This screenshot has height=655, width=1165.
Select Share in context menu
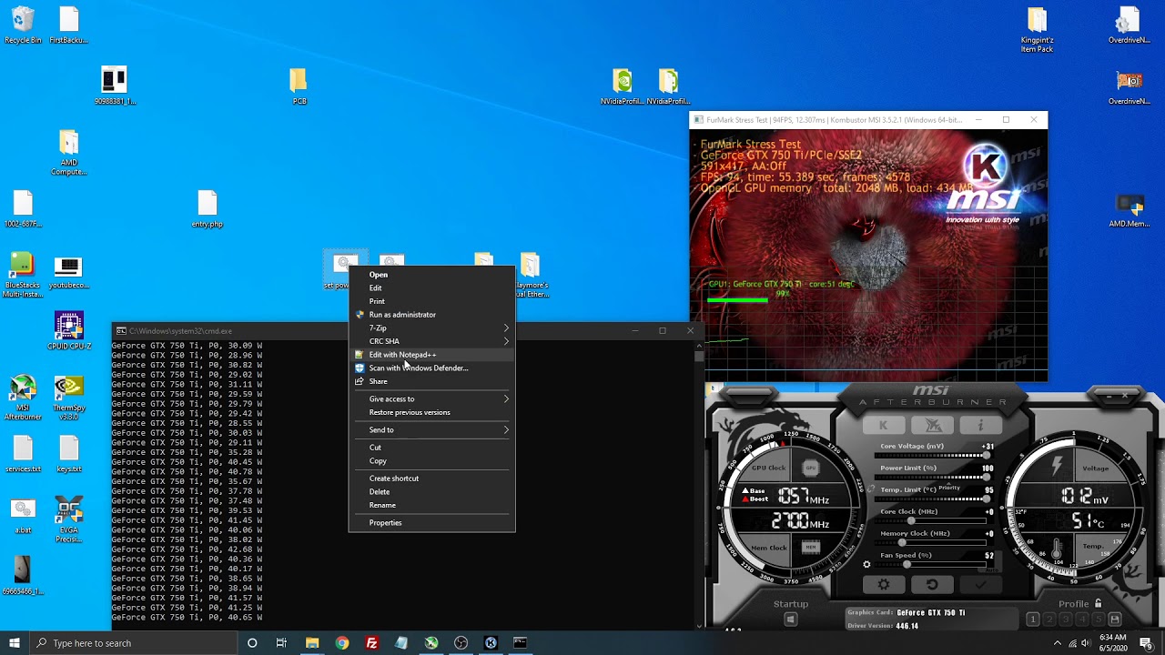(x=432, y=381)
